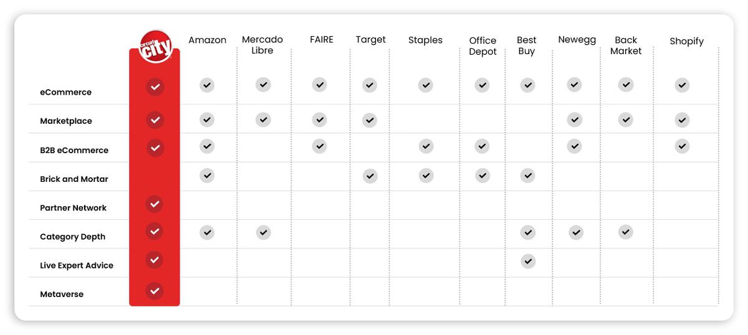Click Back Market's Marketplace checkmark
The image size is (748, 335).
[x=626, y=120]
